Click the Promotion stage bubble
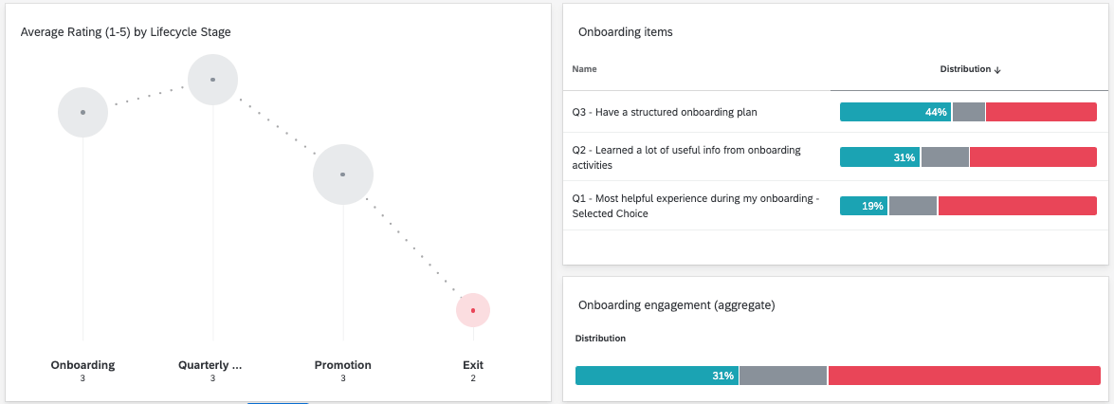 342,174
